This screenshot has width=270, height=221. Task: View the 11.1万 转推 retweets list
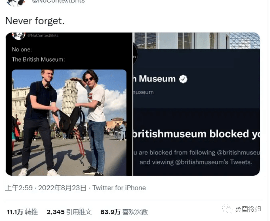click(23, 212)
